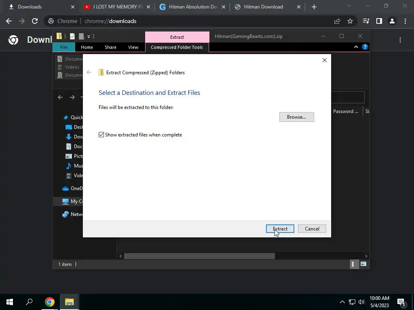This screenshot has width=414, height=310.
Task: Click the Password column header
Action: 346,111
